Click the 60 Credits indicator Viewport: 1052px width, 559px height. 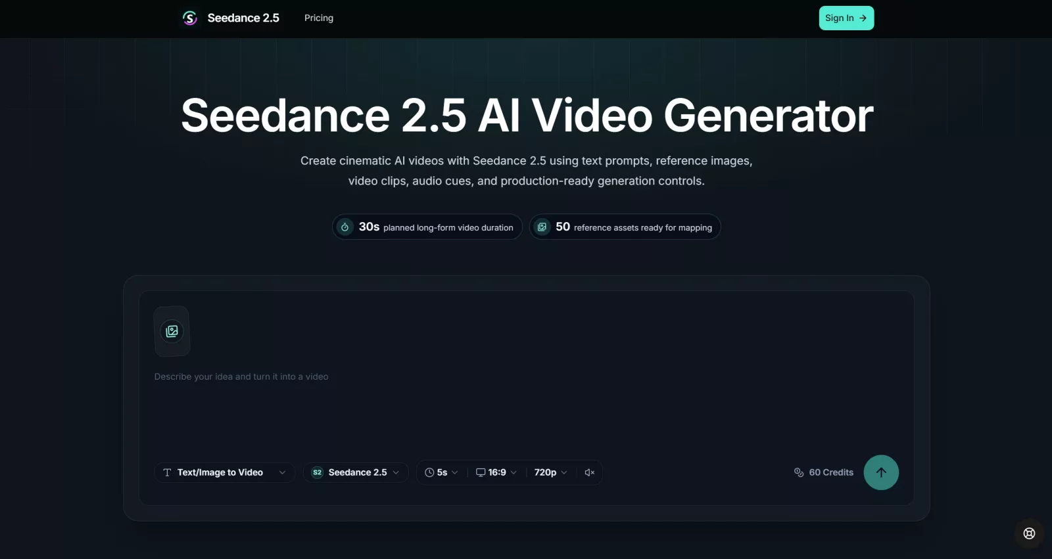[x=824, y=472]
